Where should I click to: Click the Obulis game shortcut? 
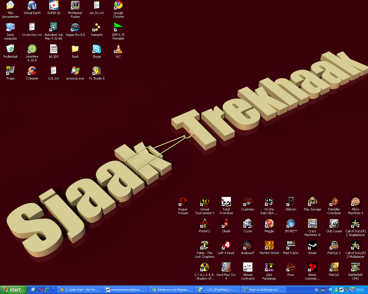(x=226, y=223)
